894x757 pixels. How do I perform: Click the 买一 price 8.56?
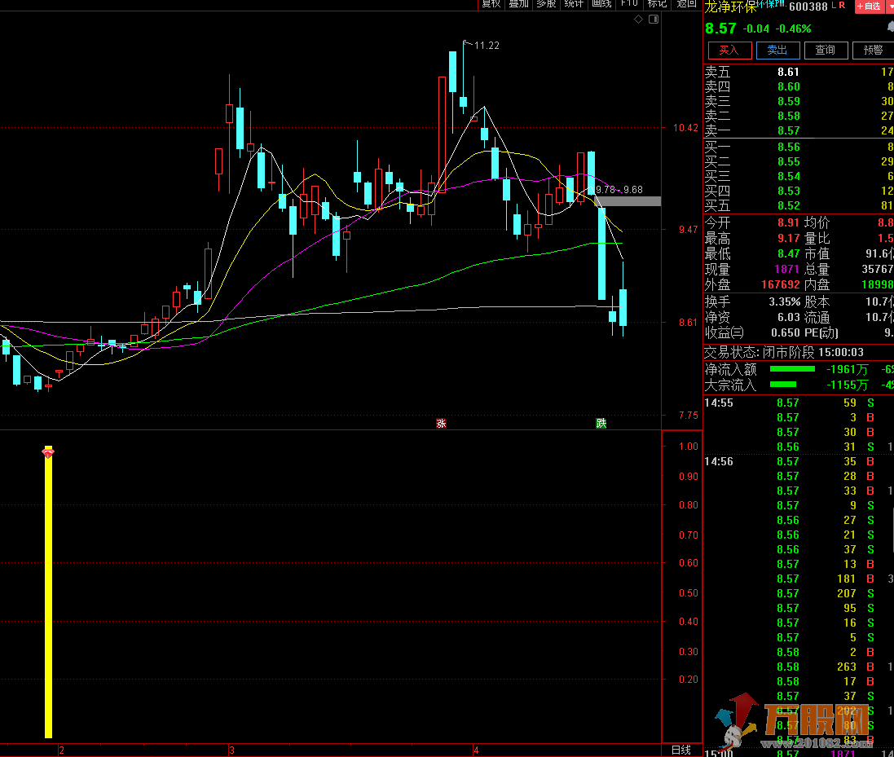(x=789, y=147)
